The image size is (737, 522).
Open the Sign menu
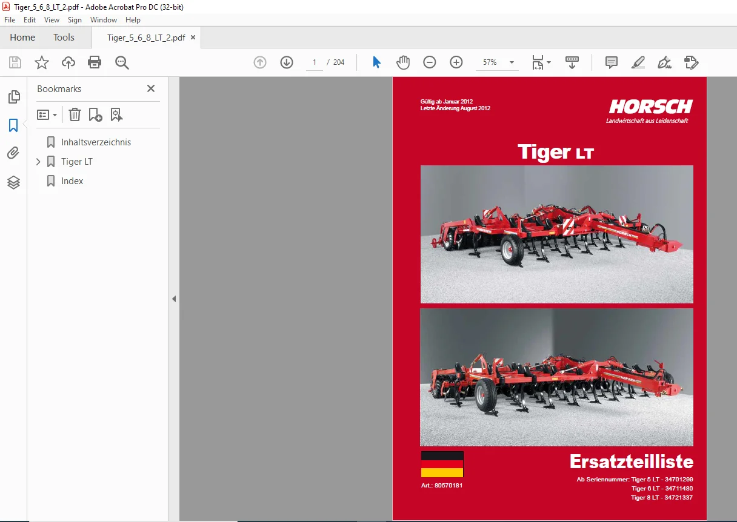tap(75, 20)
